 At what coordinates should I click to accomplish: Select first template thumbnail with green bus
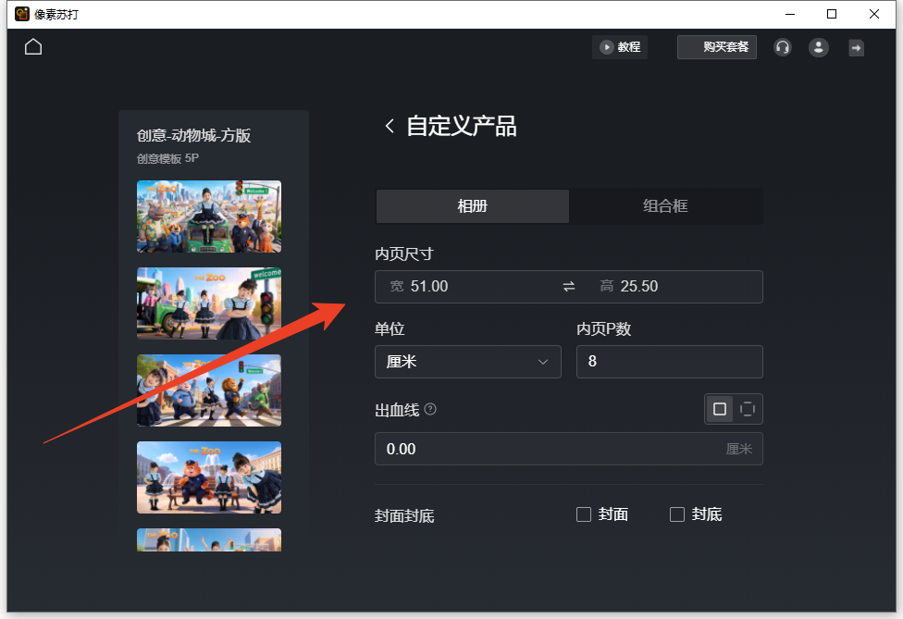coord(209,217)
